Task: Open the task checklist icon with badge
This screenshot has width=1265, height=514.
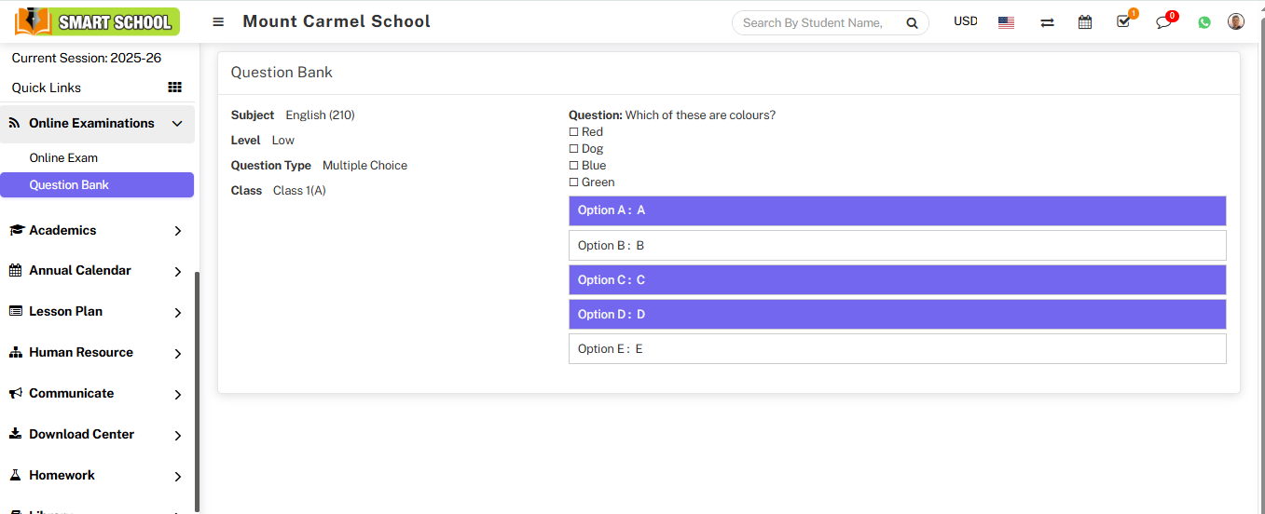Action: click(x=1124, y=21)
